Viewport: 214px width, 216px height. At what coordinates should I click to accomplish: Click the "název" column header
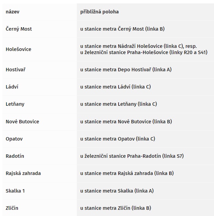[x=12, y=12]
